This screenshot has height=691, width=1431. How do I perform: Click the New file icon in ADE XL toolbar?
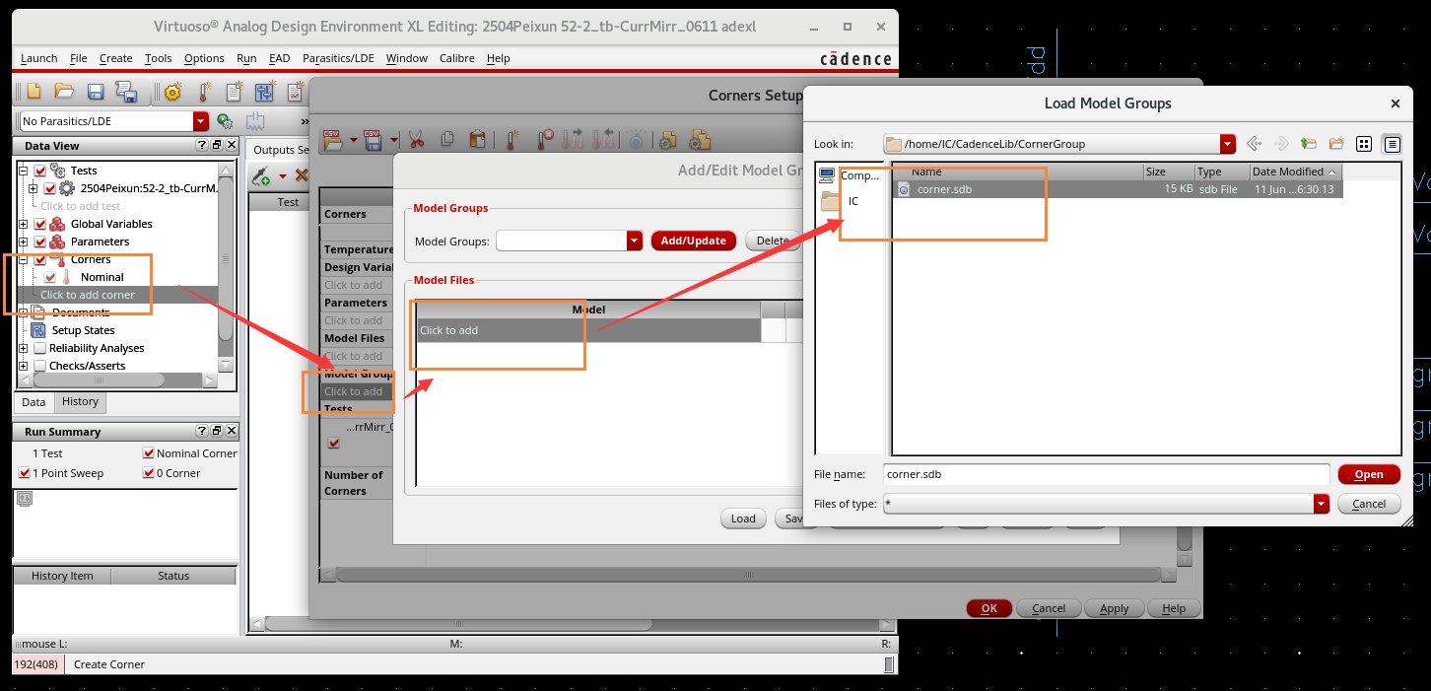tap(34, 92)
